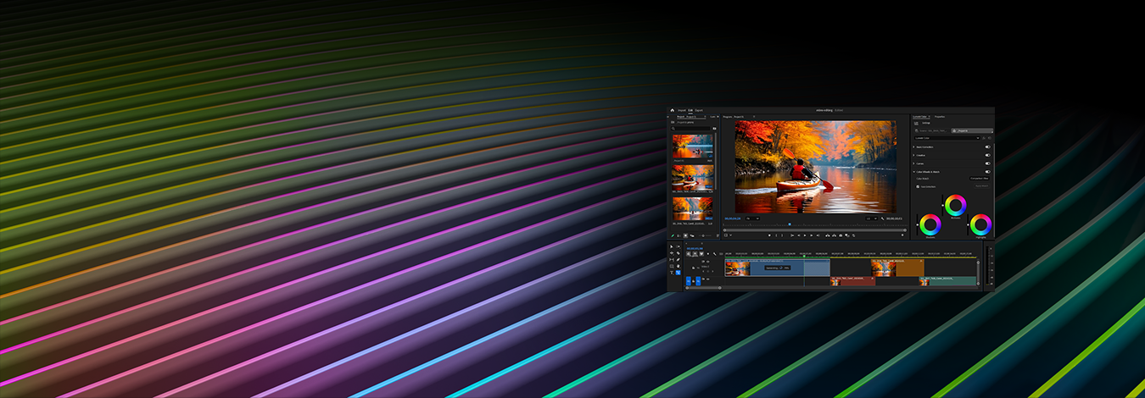Export frame with camera icon
The height and width of the screenshot is (398, 1145).
(841, 235)
